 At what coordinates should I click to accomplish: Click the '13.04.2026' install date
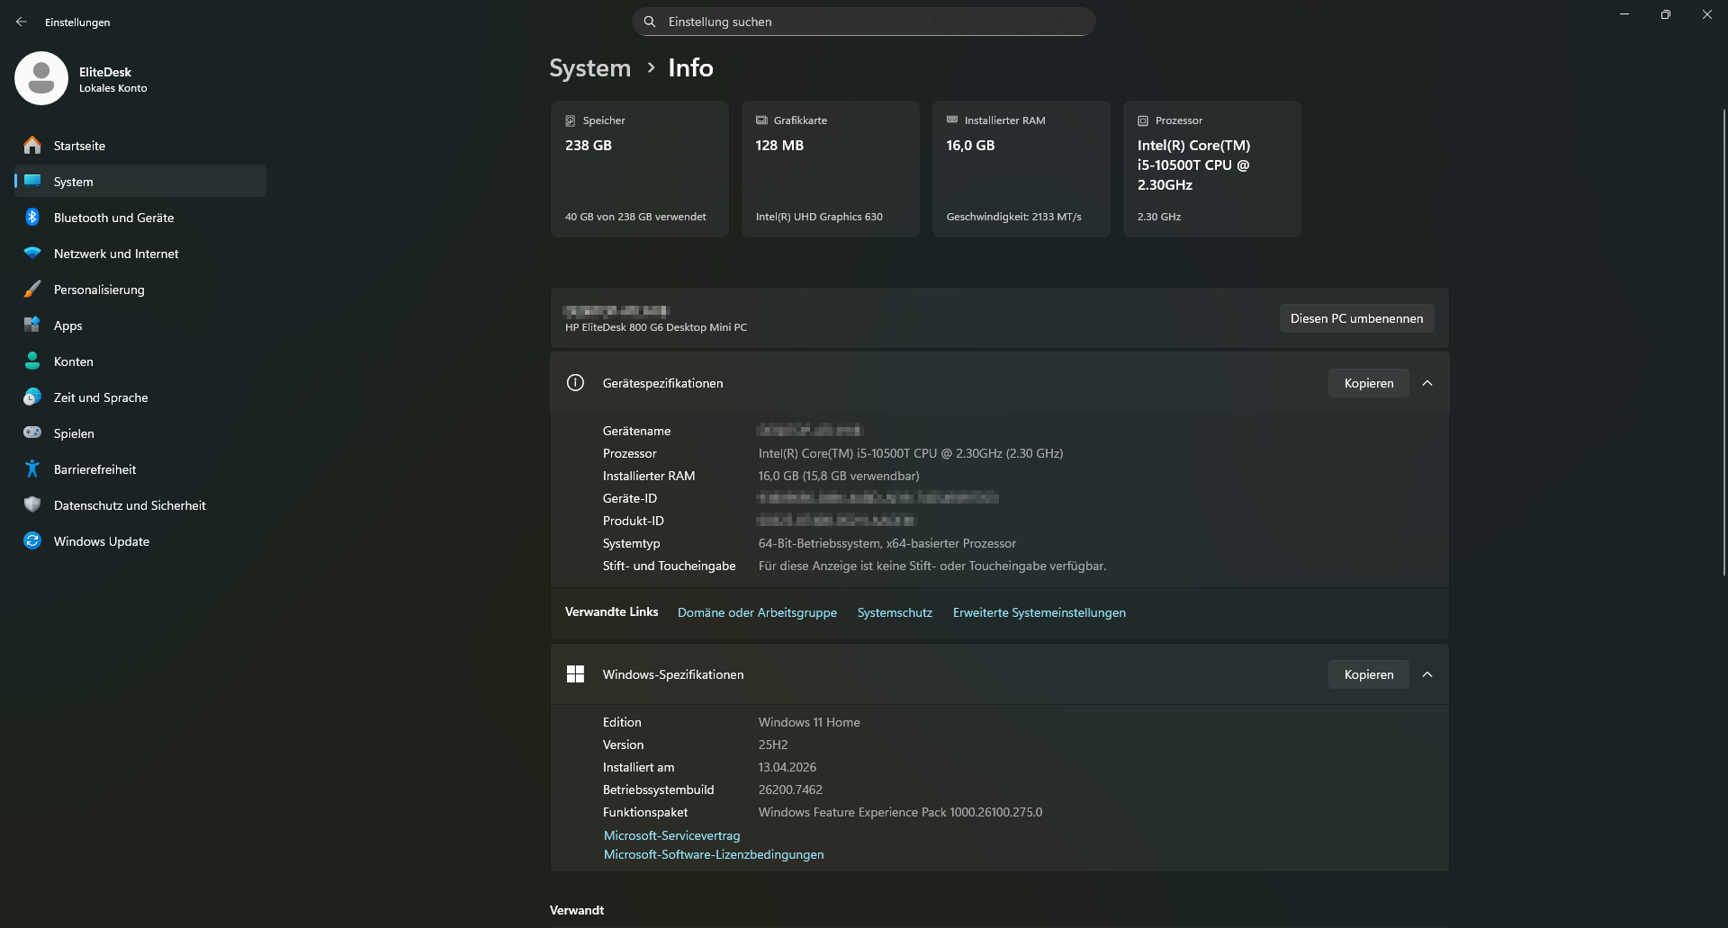coord(787,767)
